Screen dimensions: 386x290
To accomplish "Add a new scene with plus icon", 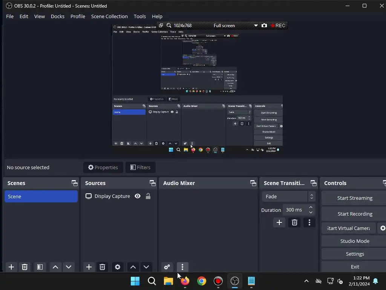I will click(11, 267).
